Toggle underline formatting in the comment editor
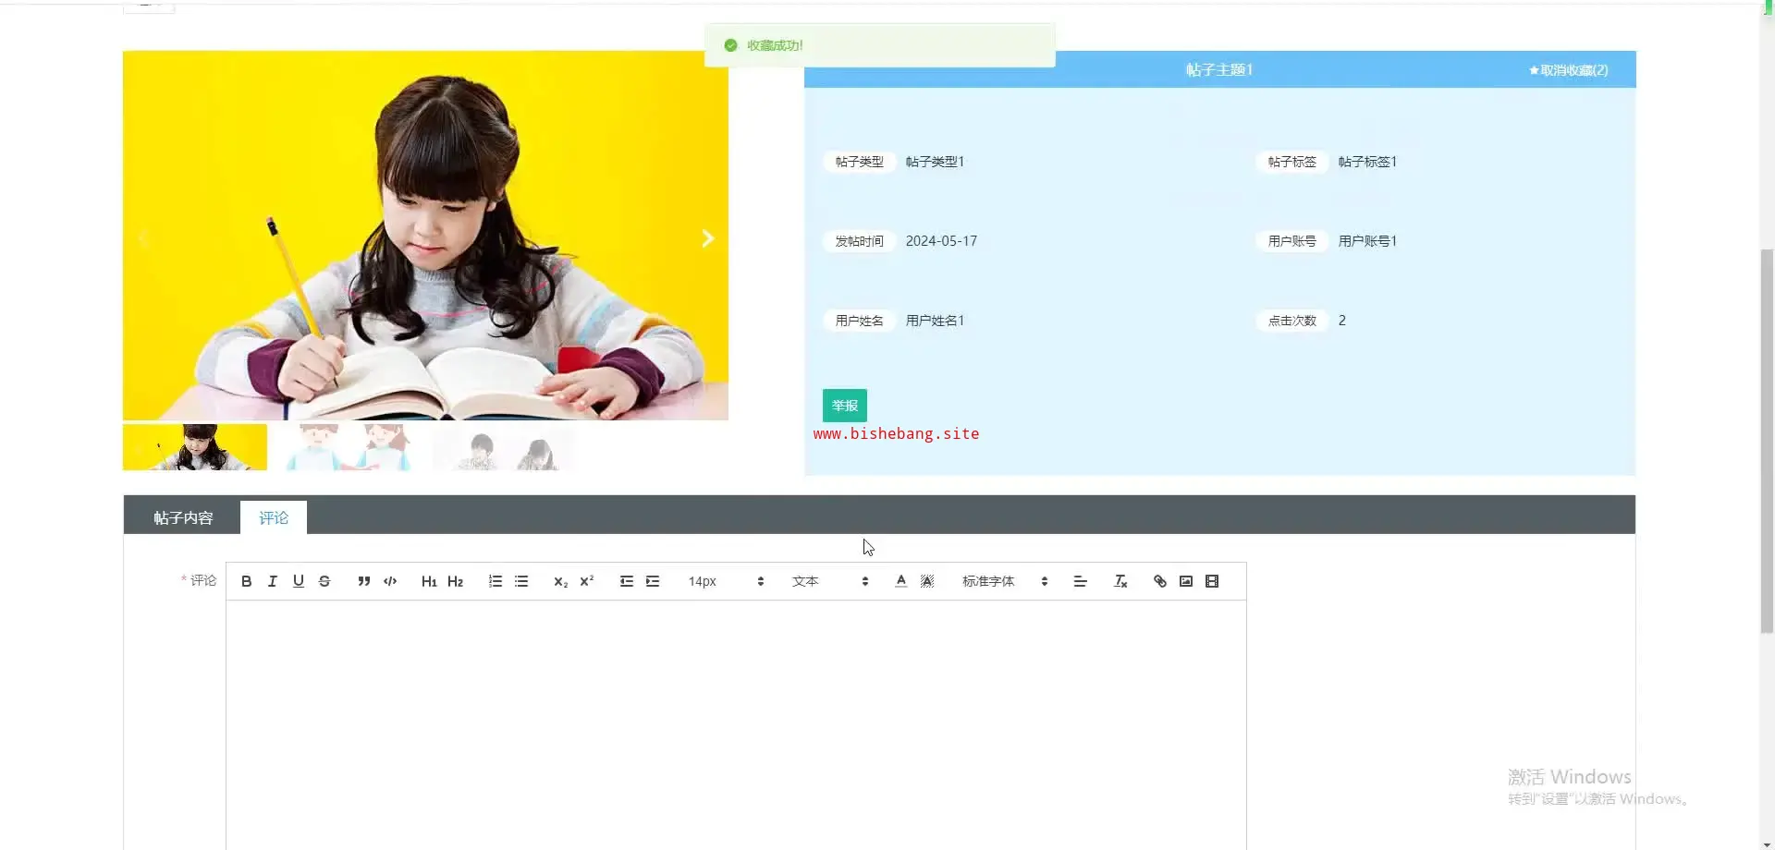This screenshot has width=1775, height=850. (x=298, y=581)
